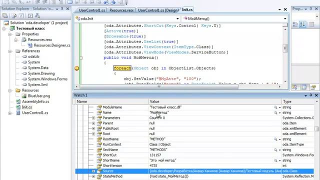The height and width of the screenshot is (180, 320).
Task: Click View Code icon in Solution Explorer toolbar
Action: click(x=30, y=15)
